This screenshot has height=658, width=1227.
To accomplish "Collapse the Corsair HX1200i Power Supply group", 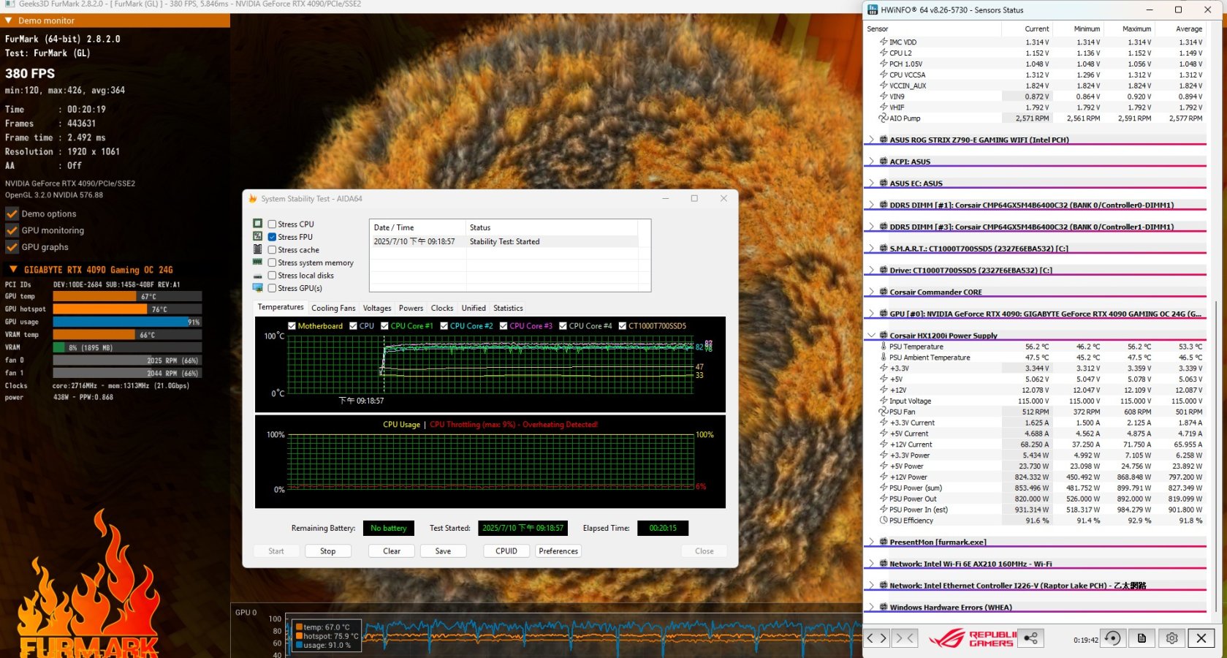I will tap(871, 336).
